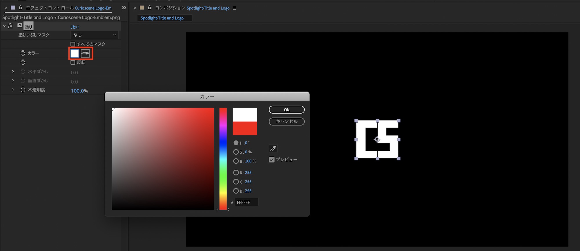This screenshot has width=580, height=251.
Task: Toggle the stopwatch for 不透明度
Action: (23, 90)
